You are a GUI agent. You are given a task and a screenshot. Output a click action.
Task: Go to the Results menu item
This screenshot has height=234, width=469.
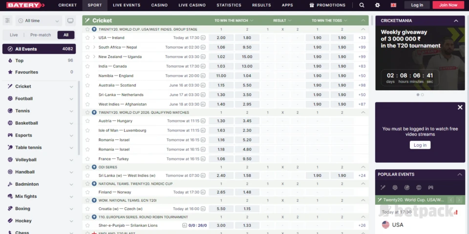(261, 5)
